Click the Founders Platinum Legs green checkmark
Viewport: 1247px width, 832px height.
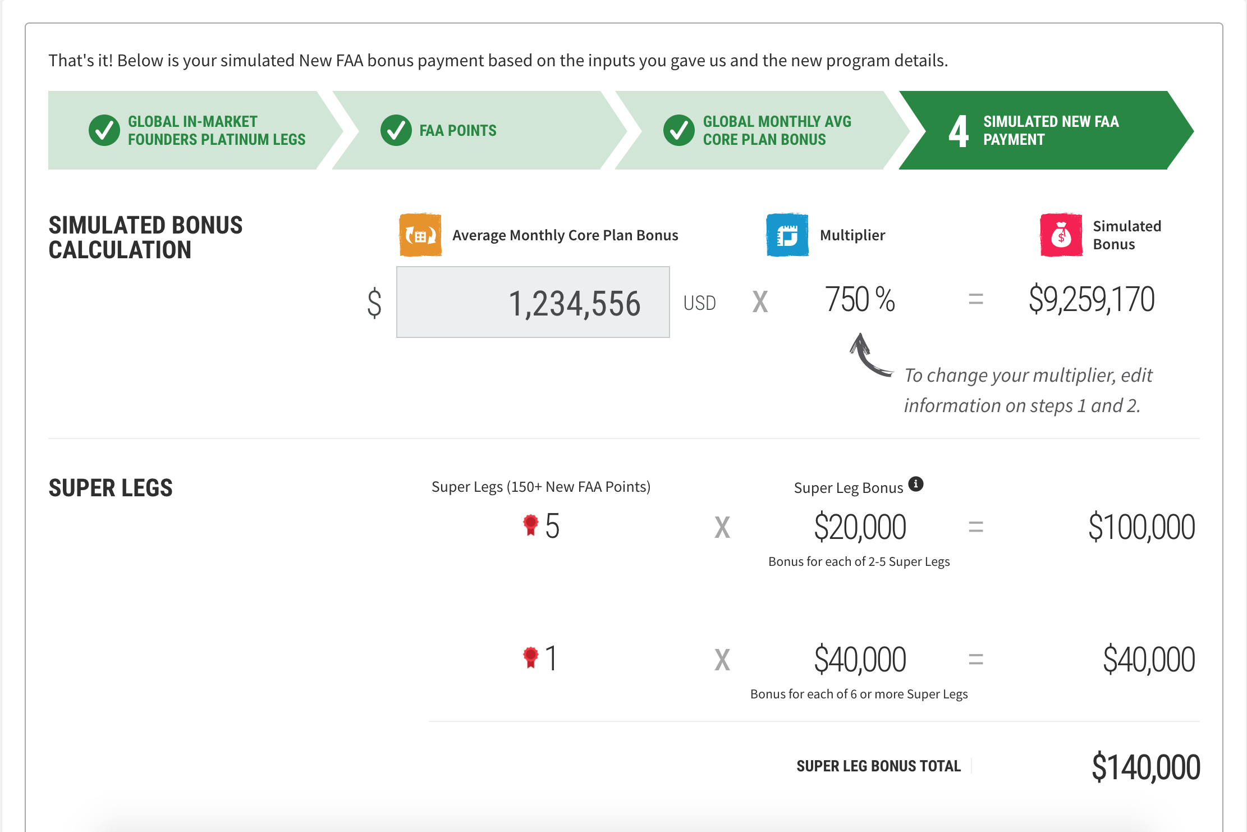pos(104,130)
